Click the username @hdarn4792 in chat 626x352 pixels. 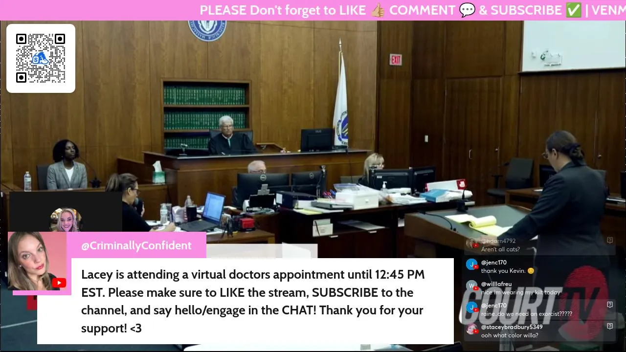[x=498, y=241]
